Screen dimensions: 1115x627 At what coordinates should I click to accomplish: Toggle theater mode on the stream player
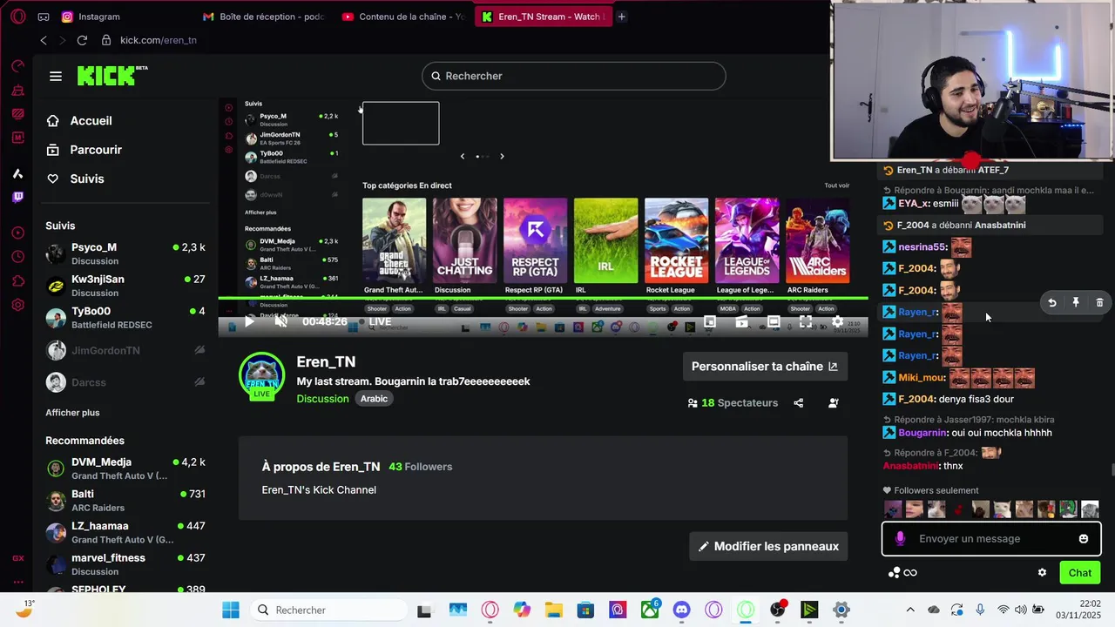[x=774, y=321]
